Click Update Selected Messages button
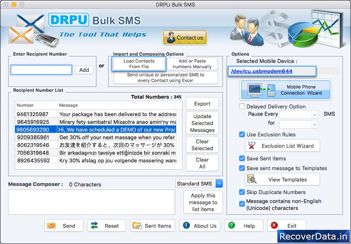351x244 pixels. (x=202, y=123)
